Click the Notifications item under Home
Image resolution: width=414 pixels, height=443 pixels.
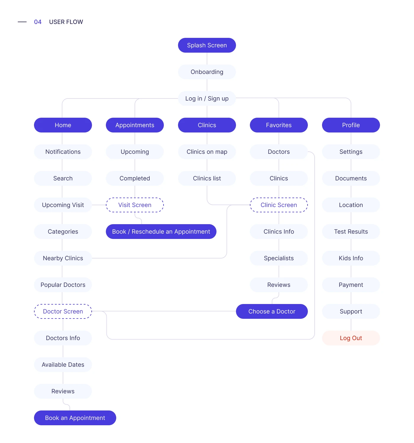coord(63,152)
